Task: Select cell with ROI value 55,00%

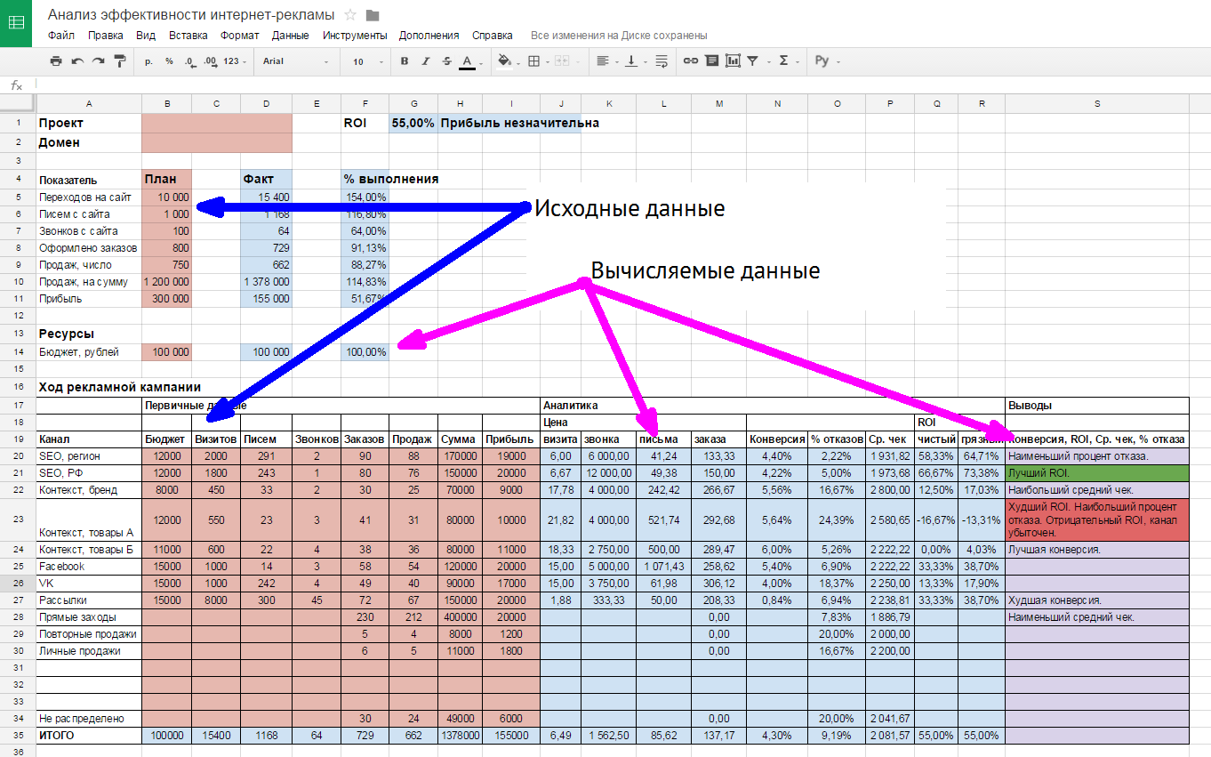Action: pyautogui.click(x=413, y=123)
